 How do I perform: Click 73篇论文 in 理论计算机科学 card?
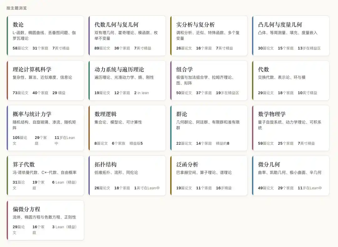coord(20,93)
